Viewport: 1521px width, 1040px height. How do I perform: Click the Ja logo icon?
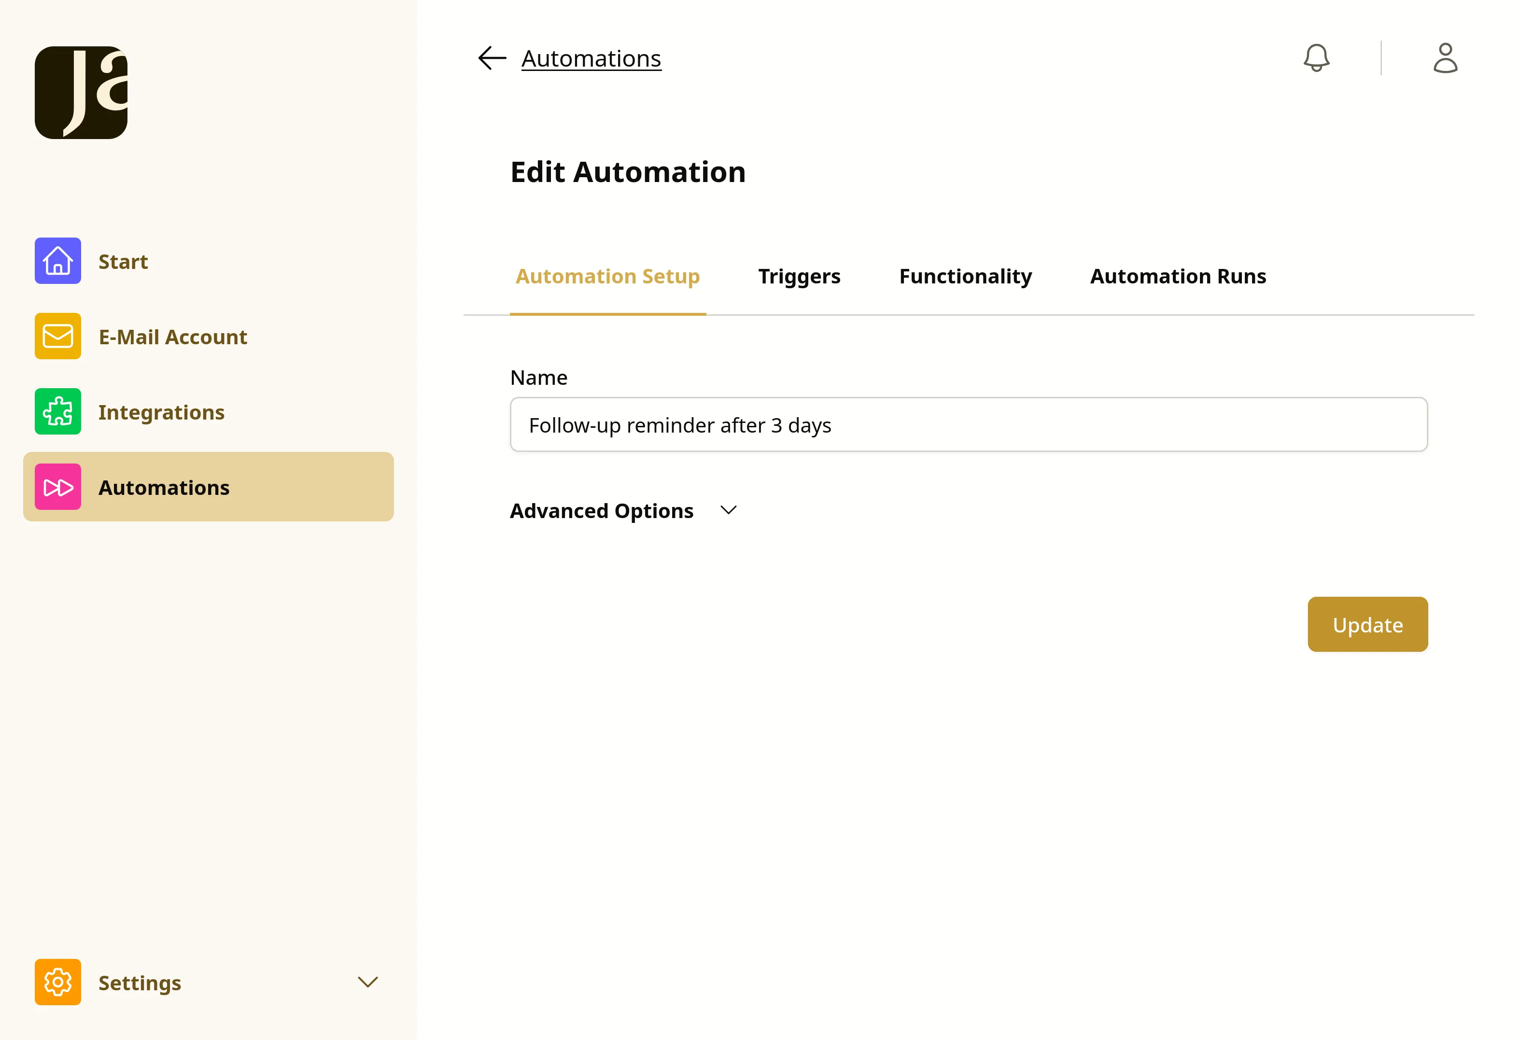[81, 92]
